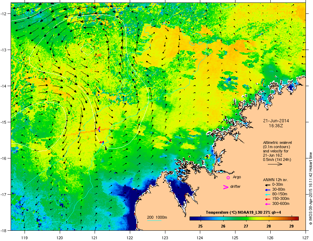
Task: Click the red end of temperature colorbar
Action: pyautogui.click(x=297, y=218)
